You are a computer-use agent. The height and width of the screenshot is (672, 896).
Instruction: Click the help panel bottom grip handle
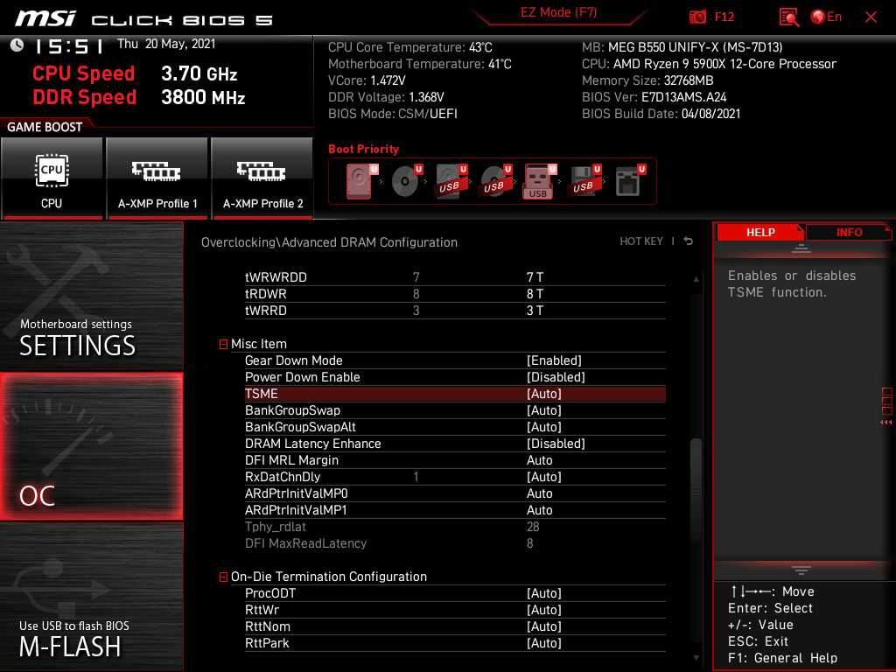[x=801, y=570]
